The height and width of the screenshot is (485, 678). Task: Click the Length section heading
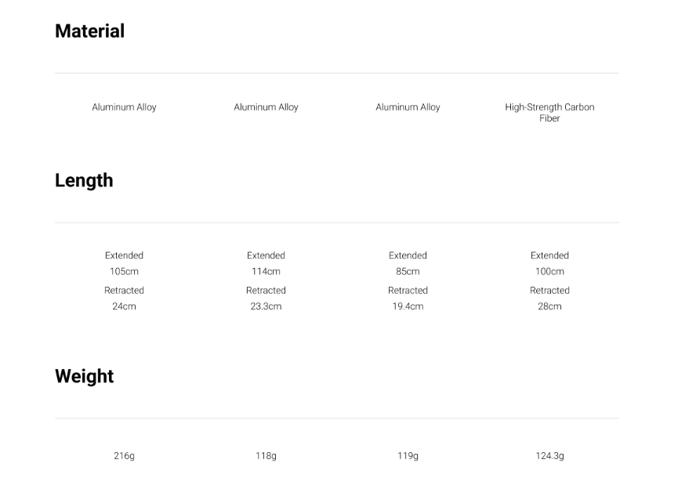point(84,181)
